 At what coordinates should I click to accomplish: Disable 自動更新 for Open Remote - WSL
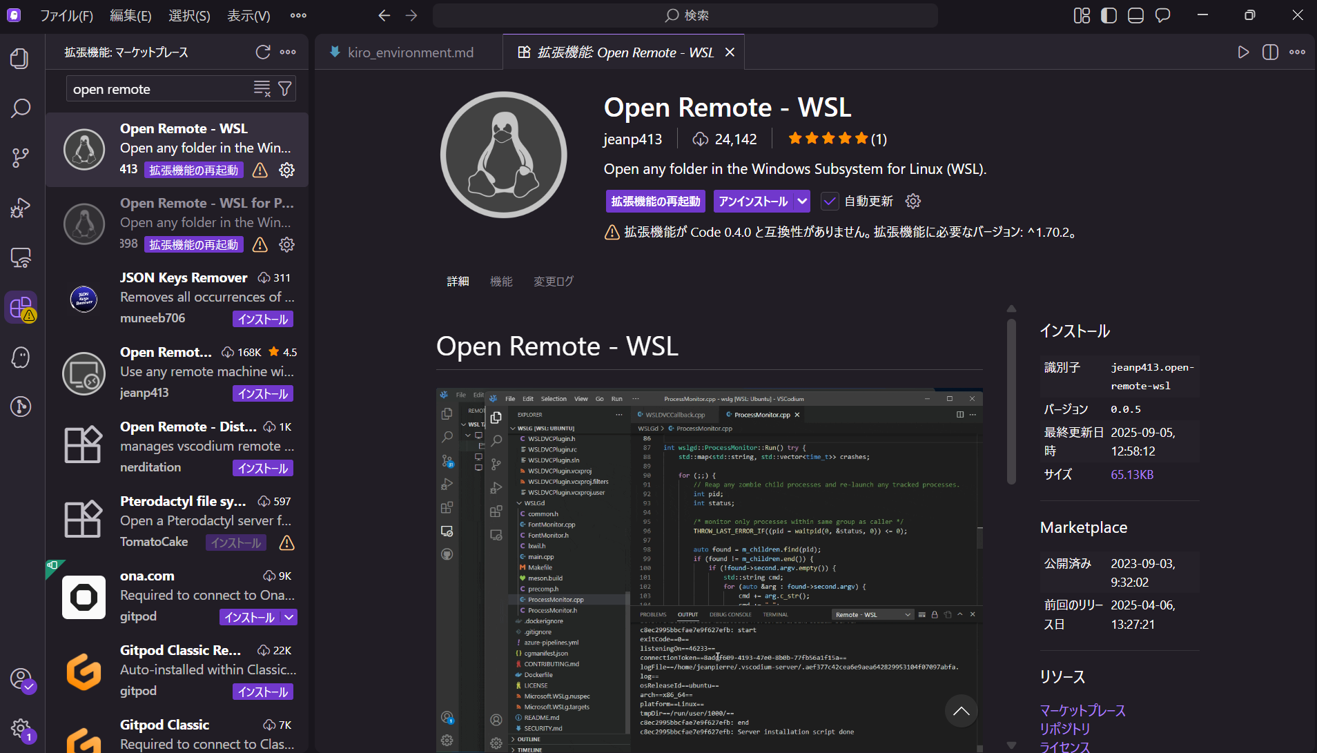point(830,201)
